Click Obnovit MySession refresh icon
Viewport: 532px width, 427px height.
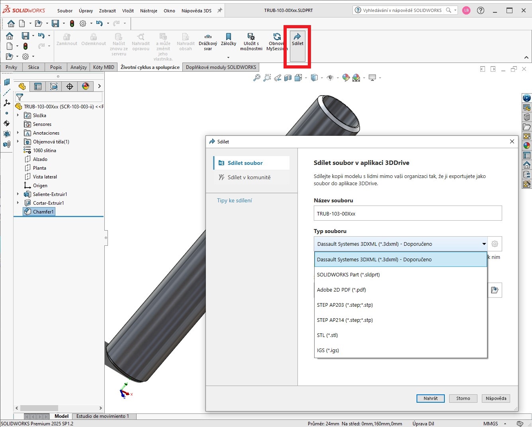coord(277,37)
